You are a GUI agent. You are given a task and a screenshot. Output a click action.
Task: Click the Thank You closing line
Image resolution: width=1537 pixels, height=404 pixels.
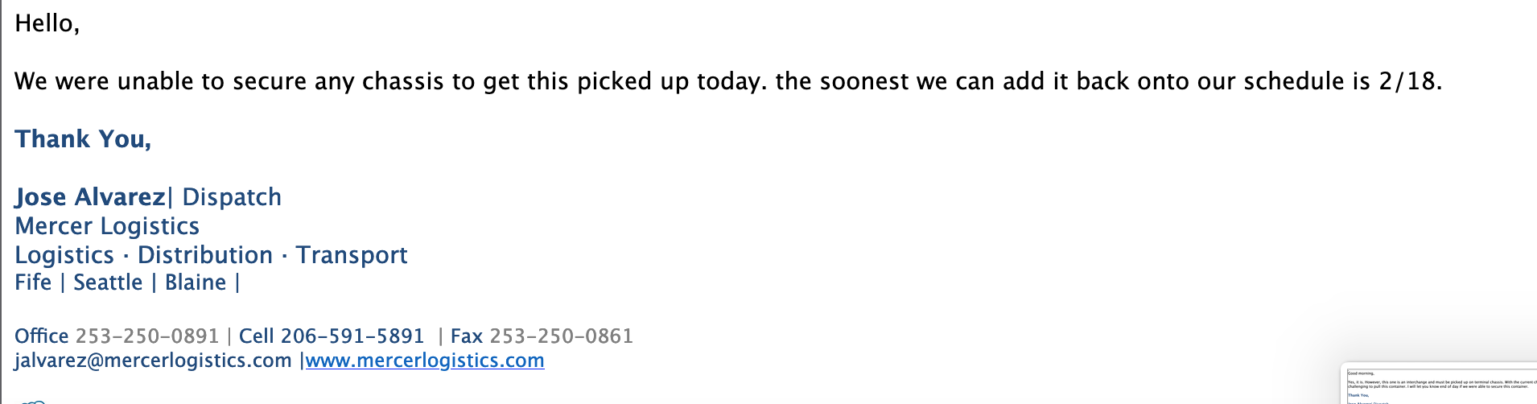pyautogui.click(x=83, y=139)
